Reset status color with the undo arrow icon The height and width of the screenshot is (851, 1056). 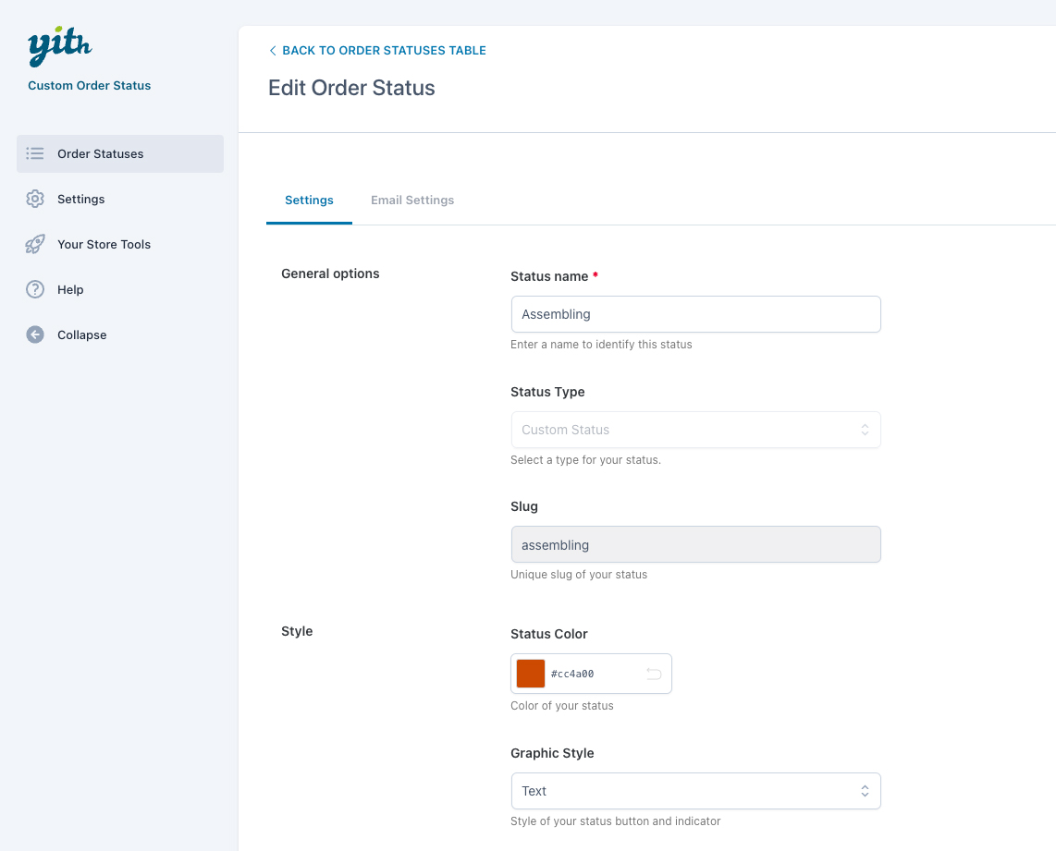point(654,674)
